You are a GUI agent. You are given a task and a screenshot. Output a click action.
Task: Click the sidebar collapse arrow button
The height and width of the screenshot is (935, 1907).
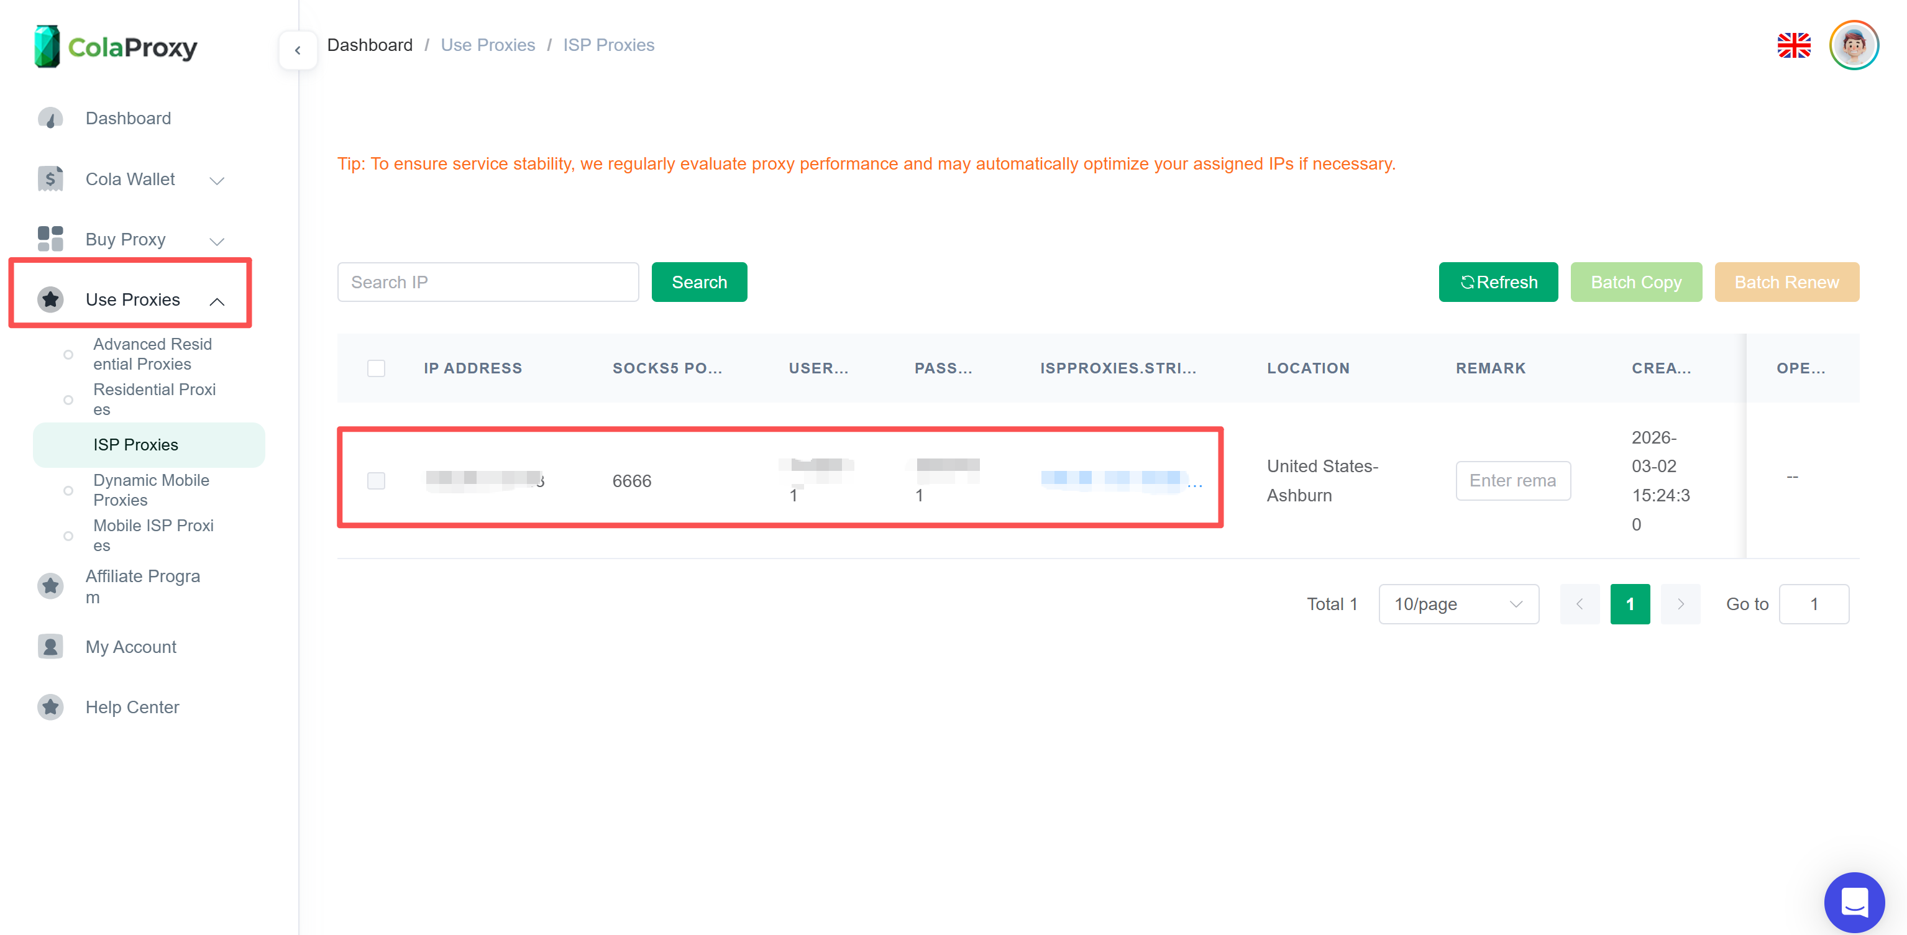(298, 50)
